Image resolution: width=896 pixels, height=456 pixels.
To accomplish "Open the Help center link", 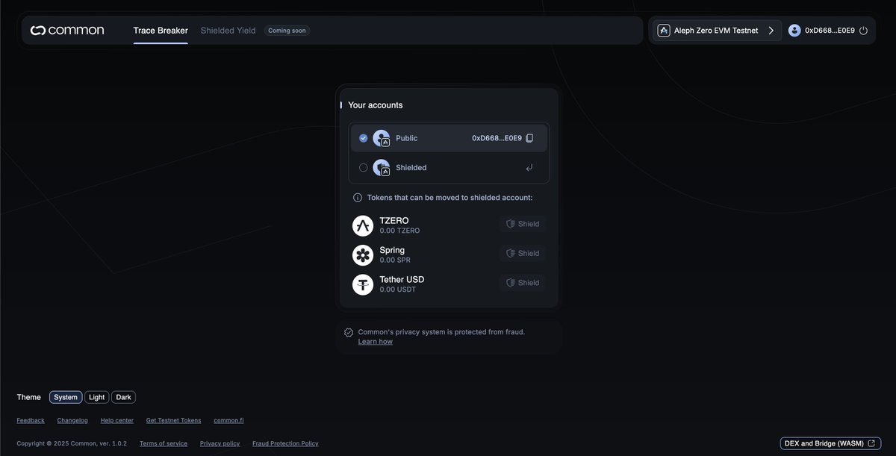I will [117, 420].
